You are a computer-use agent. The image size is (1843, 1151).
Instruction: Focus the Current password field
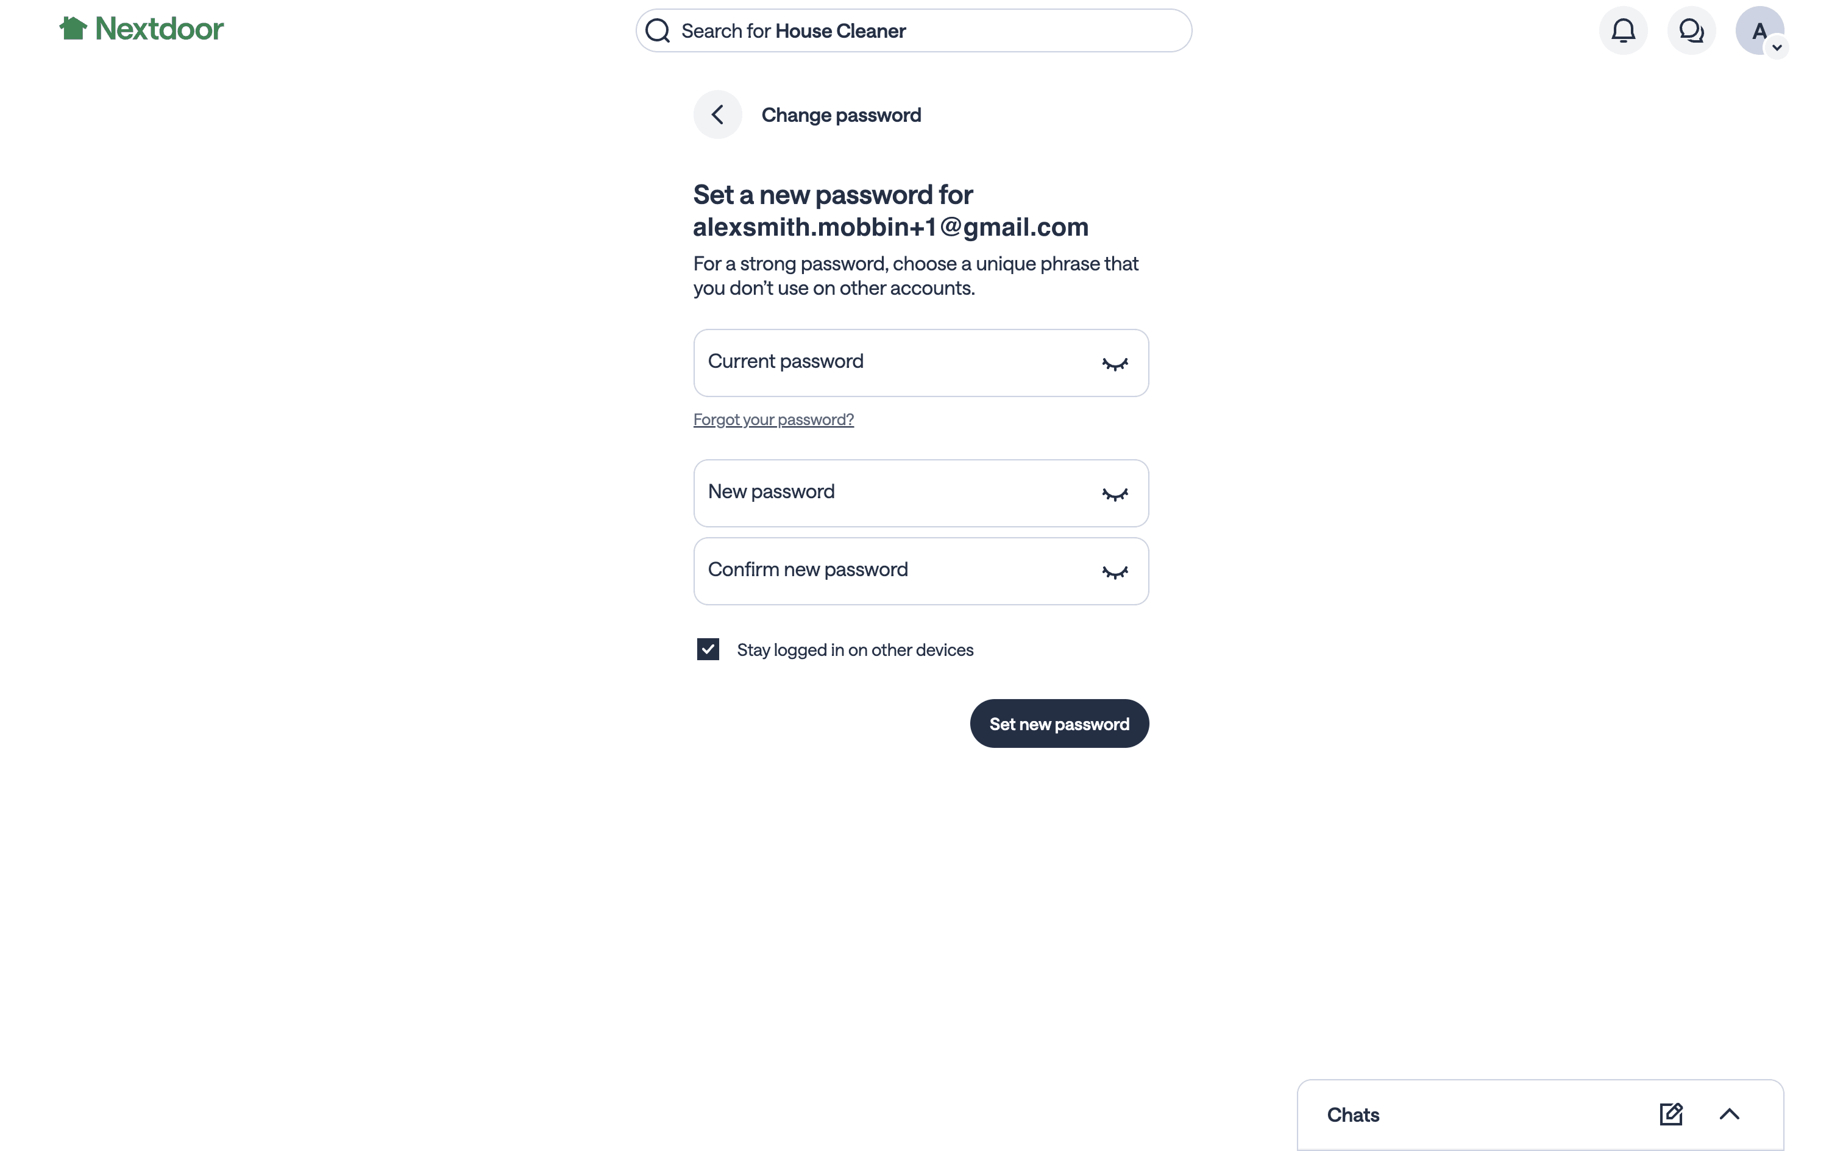(891, 363)
